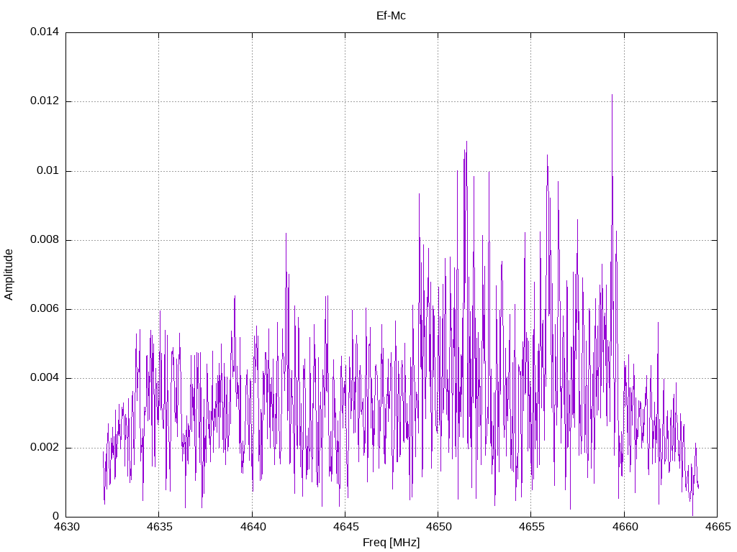Click the 4630 x-axis tick label
Screen dimensions: 737x552
click(67, 527)
